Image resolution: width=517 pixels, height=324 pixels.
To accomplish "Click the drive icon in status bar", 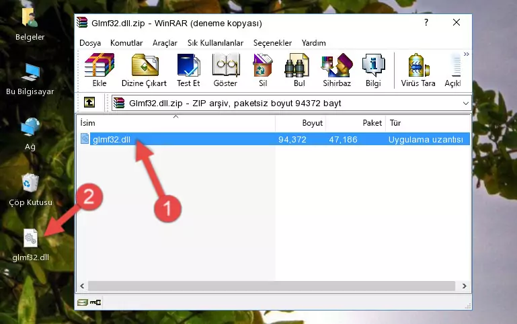I will click(x=83, y=302).
